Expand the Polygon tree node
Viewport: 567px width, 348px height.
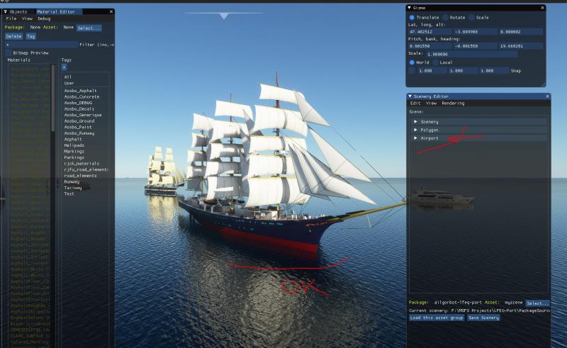coord(415,130)
